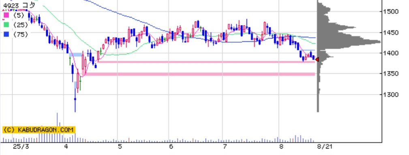Click the 1500 price axis label
Screen dimensions: 409x155
391,11
